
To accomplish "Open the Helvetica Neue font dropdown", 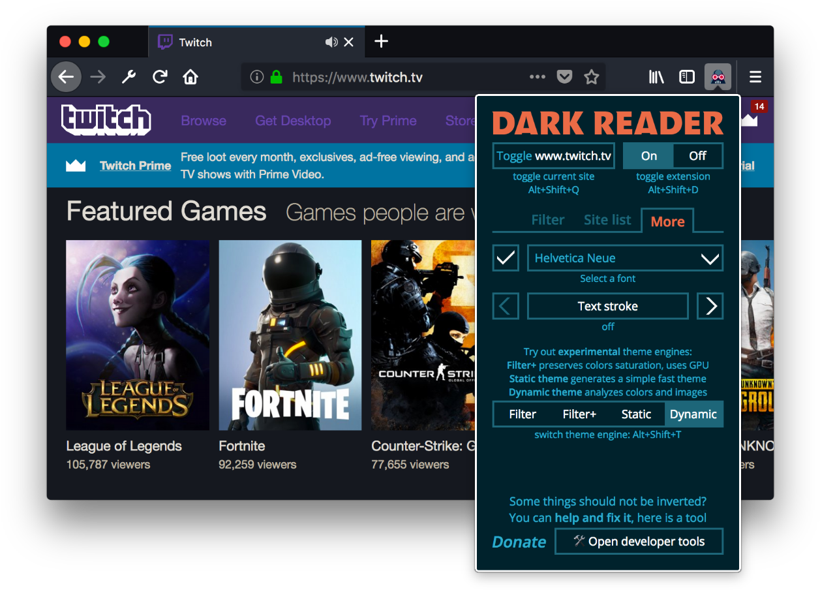I will tap(625, 258).
